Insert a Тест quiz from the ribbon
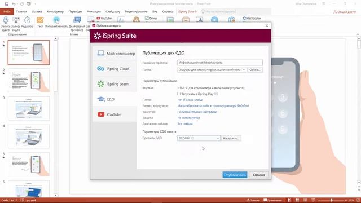The height and width of the screenshot is (203, 361). coord(40,20)
